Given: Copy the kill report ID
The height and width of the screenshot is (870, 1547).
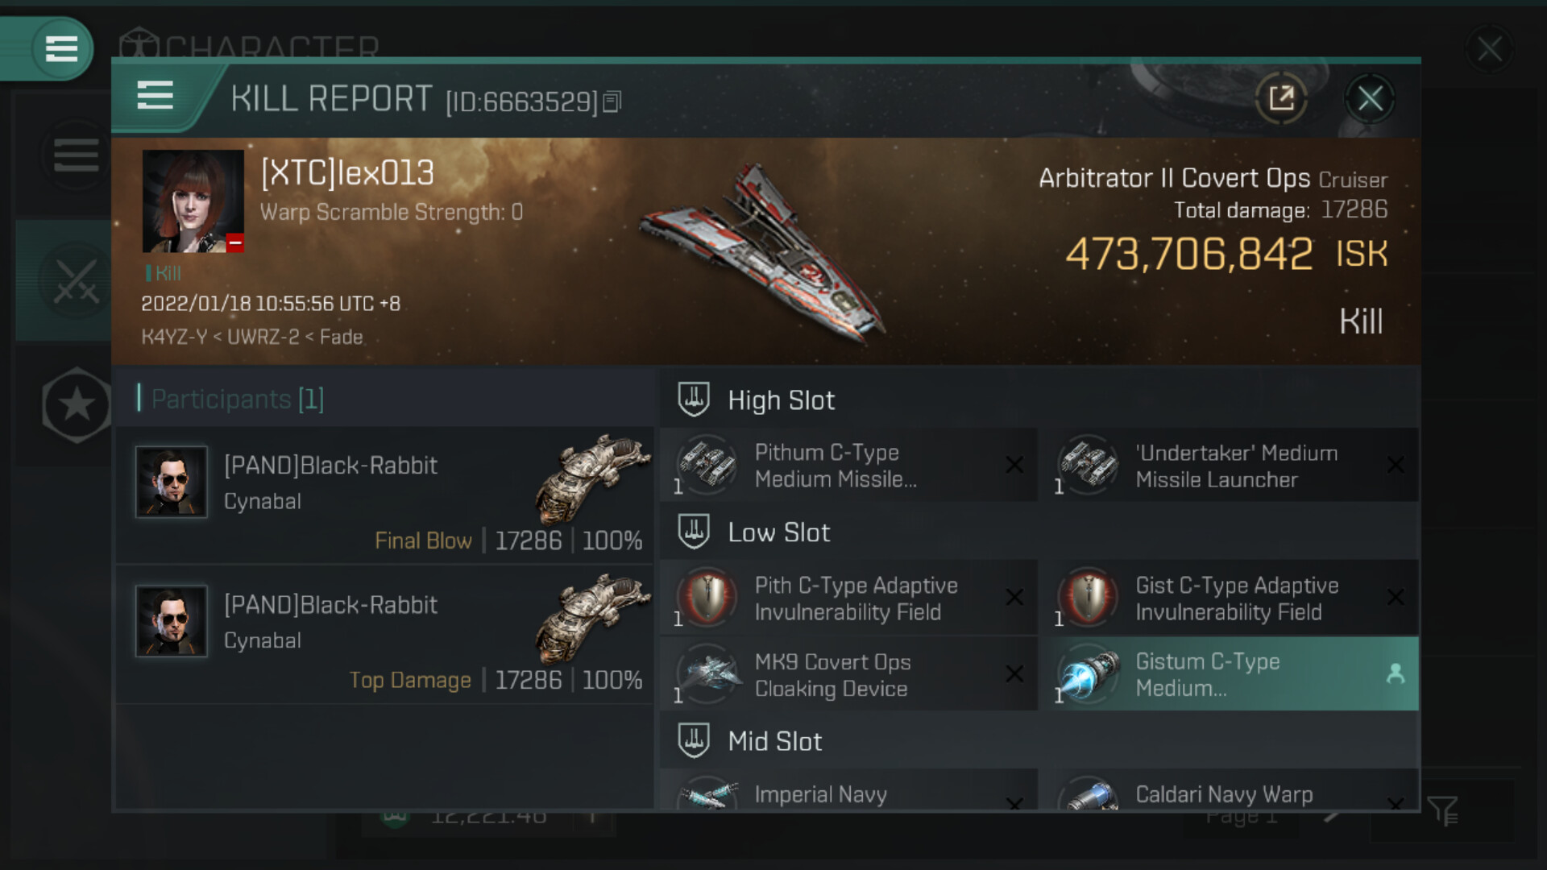Looking at the screenshot, I should [x=612, y=101].
